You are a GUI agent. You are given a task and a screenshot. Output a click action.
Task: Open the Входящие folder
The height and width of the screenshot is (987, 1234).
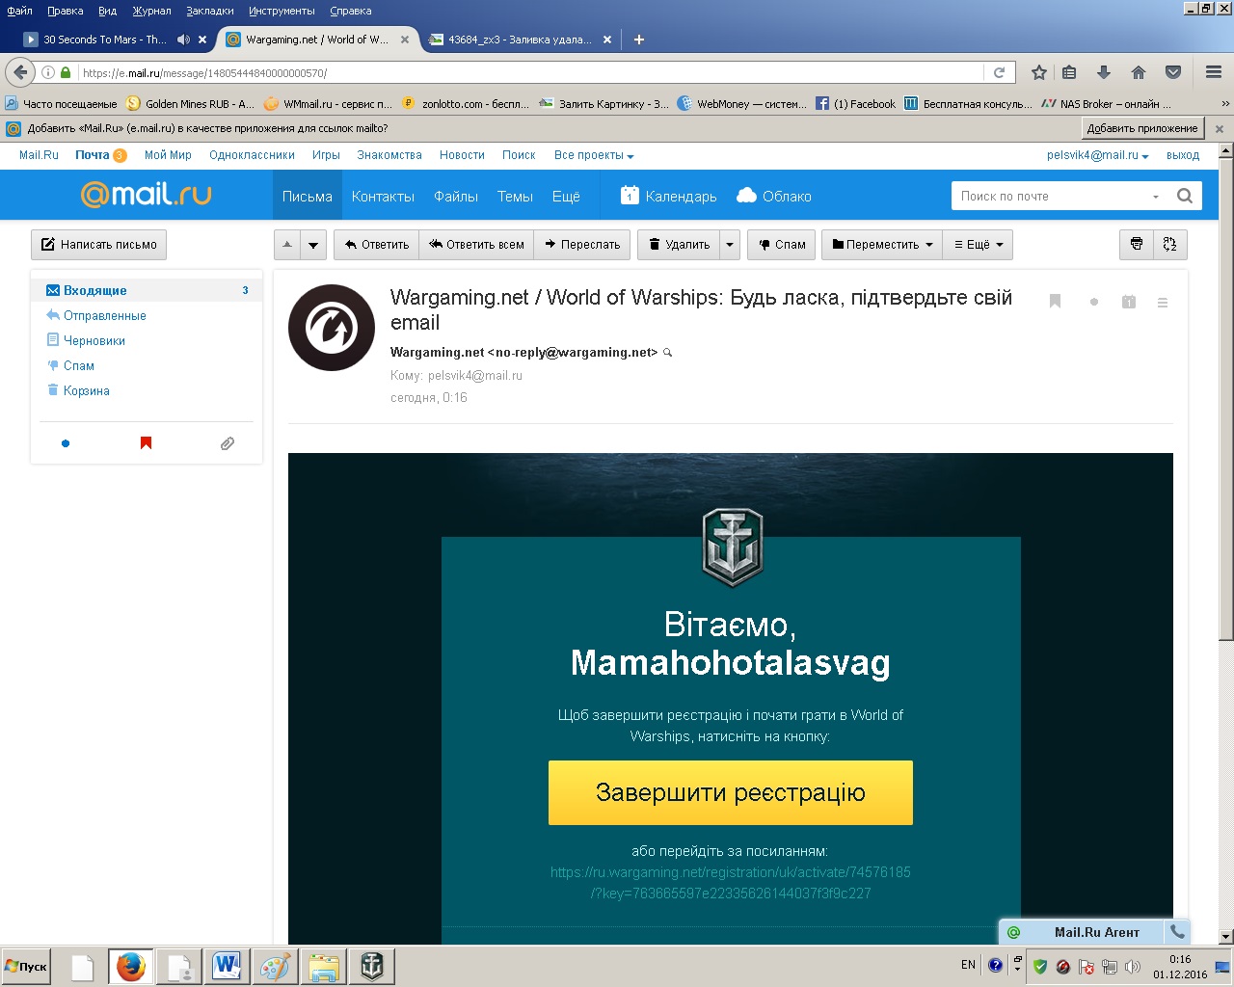(x=147, y=290)
